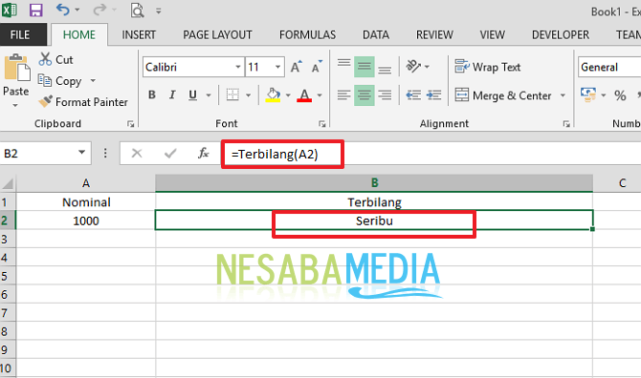Click the Excel application icon
Image resolution: width=641 pixels, height=378 pixels.
click(9, 10)
